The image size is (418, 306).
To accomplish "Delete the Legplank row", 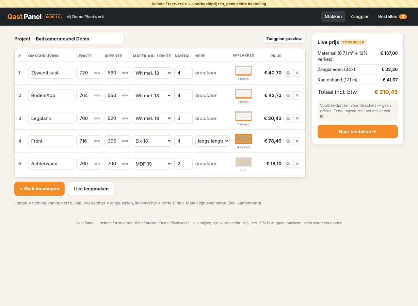I will pos(297,118).
